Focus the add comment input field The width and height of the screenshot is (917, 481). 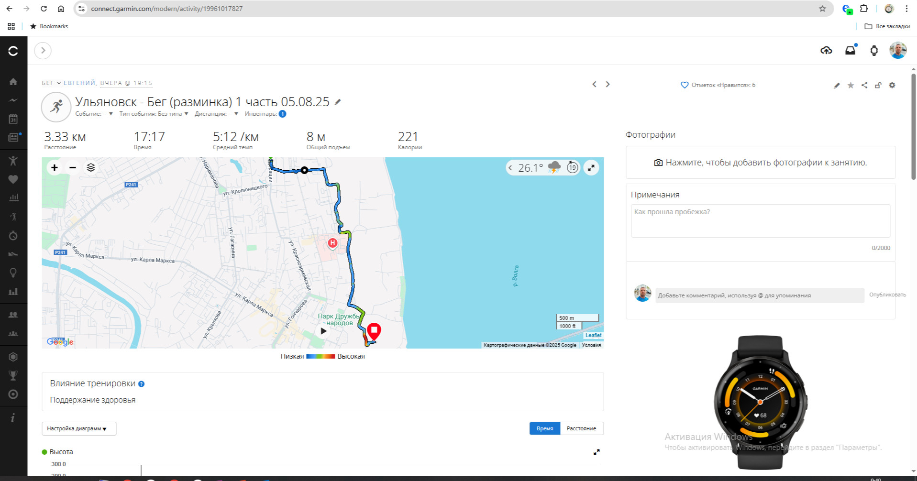[760, 295]
